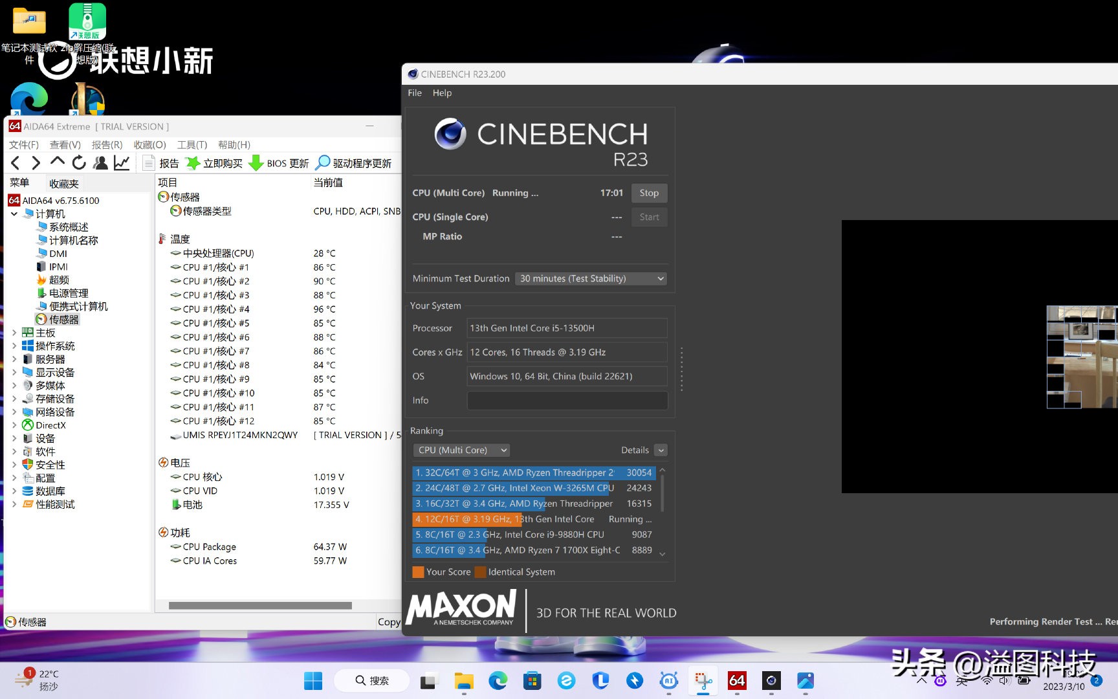The image size is (1118, 699).
Task: Click the AIDA64 back navigation arrow
Action: [x=16, y=163]
